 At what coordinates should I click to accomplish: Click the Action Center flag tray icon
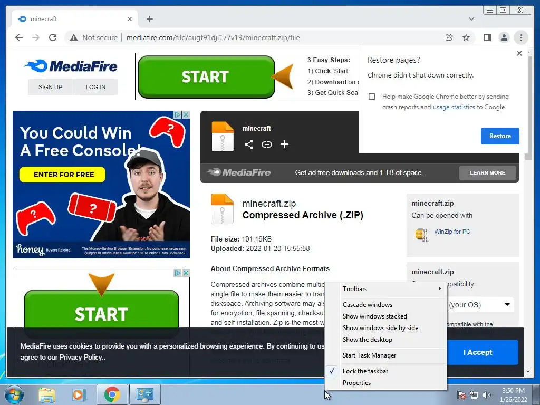click(x=461, y=395)
